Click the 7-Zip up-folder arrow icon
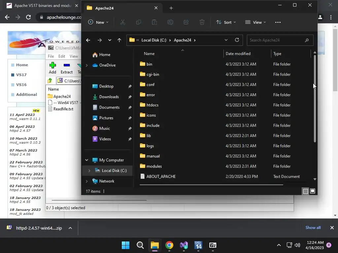This screenshot has width=338, height=253. click(50, 81)
